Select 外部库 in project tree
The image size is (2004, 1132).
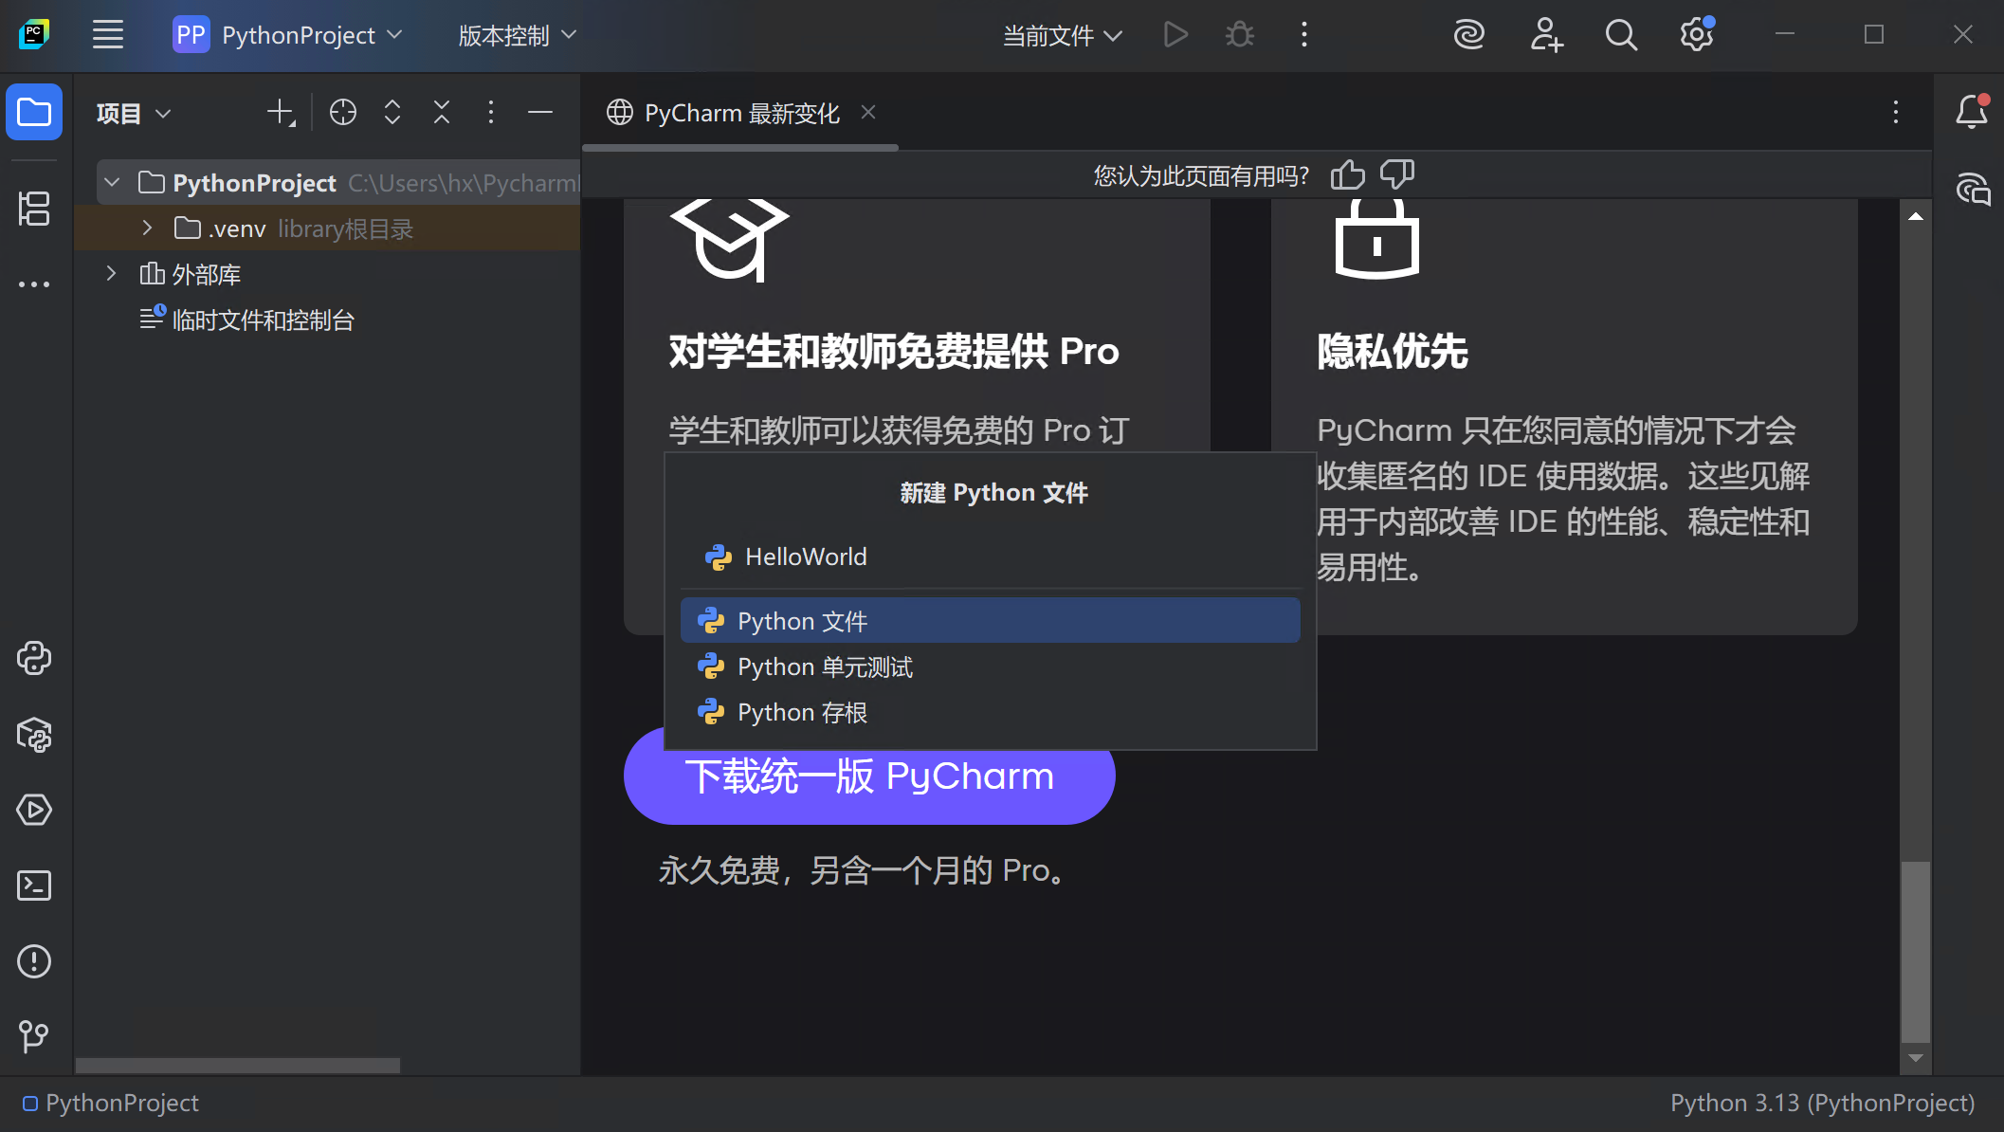pos(191,274)
